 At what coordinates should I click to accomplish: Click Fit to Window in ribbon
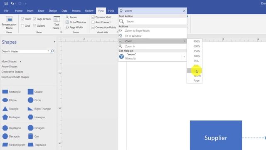tap(76, 22)
